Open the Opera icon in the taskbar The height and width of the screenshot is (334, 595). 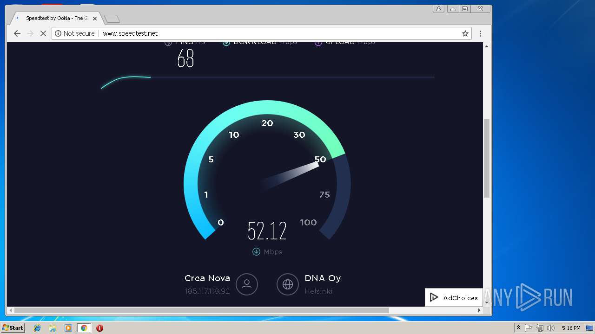(x=99, y=328)
